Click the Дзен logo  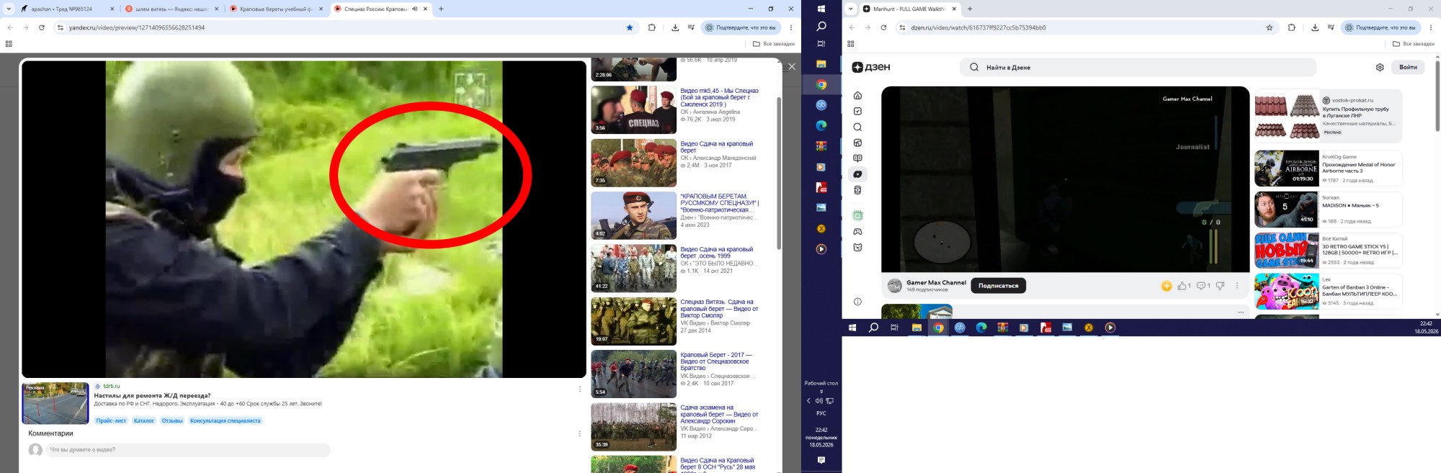tap(871, 68)
